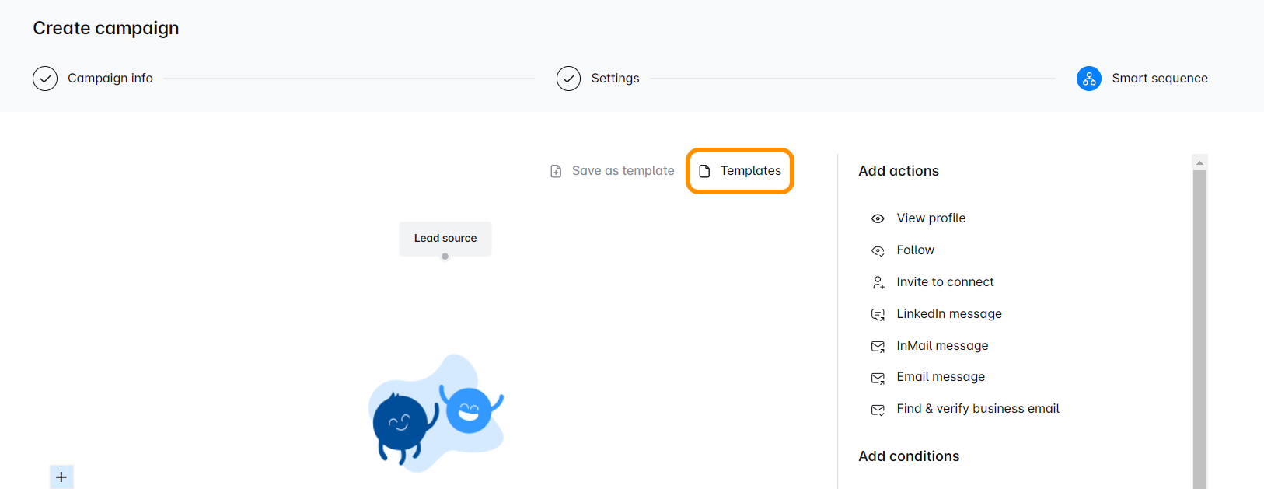
Task: Click the Settings step checkmark circle
Action: pos(569,79)
